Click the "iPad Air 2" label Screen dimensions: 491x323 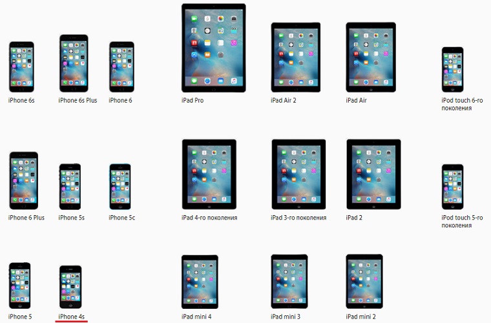pos(284,101)
